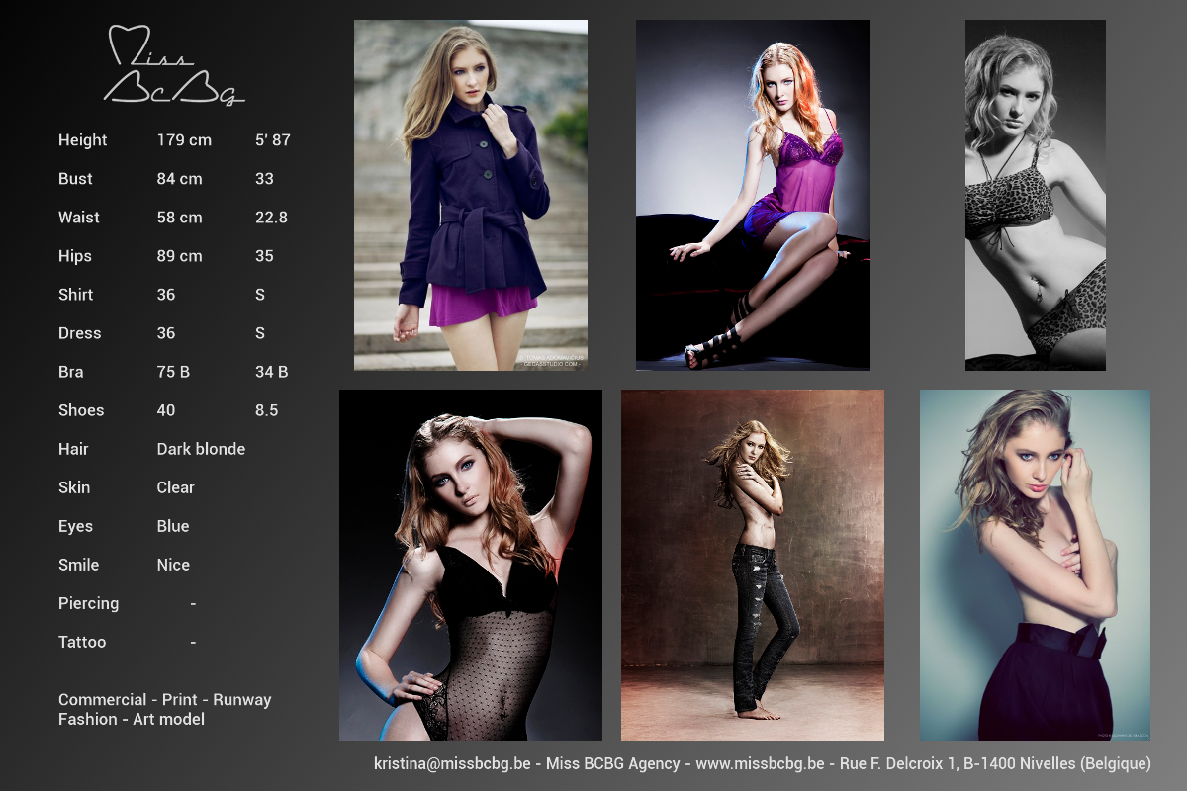Open the purple coat photo thumbnail
Screen dimensions: 1187x791
pyautogui.click(x=471, y=195)
